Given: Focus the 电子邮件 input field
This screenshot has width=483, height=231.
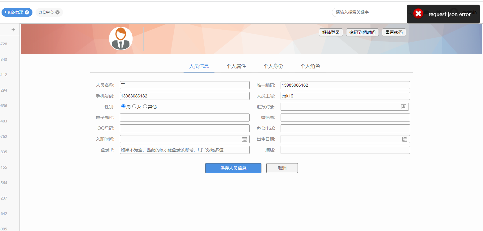Looking at the screenshot, I should (x=184, y=118).
